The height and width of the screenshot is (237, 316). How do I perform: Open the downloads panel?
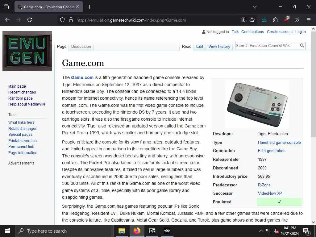tap(264, 20)
